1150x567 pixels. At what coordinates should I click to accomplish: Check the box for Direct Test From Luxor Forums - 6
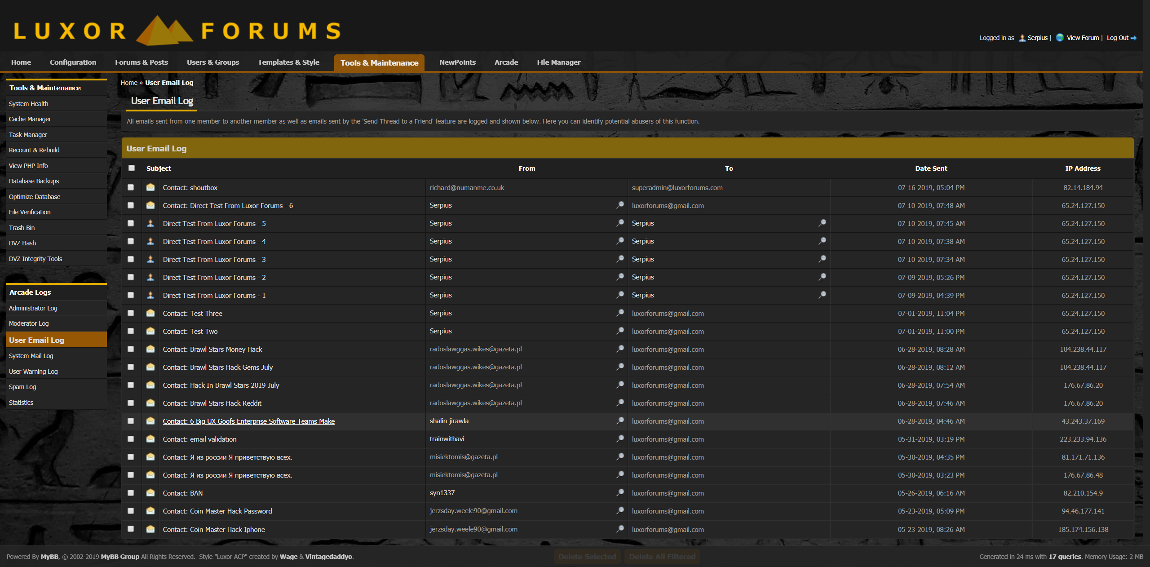pyautogui.click(x=131, y=205)
